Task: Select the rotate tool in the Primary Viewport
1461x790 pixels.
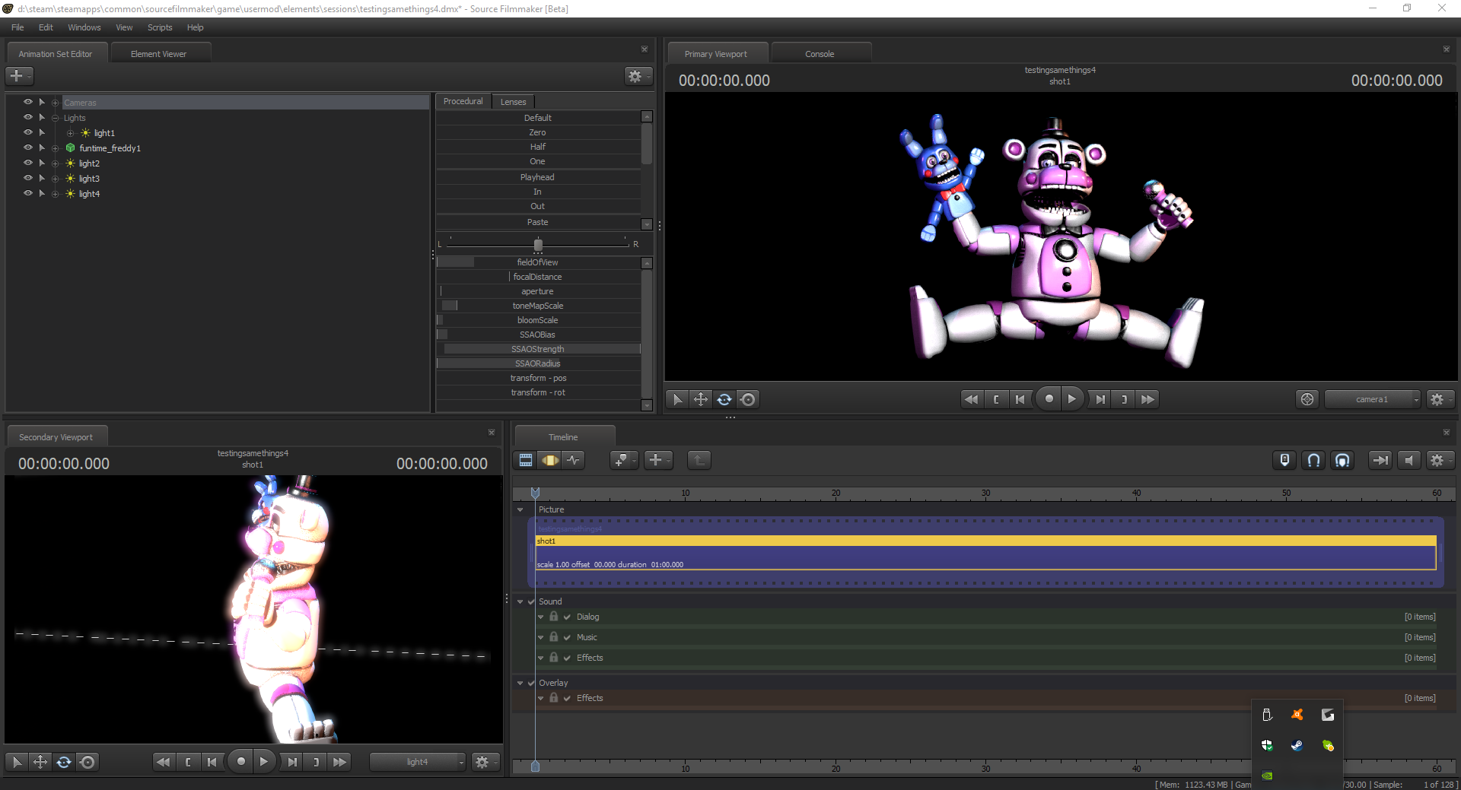Action: pyautogui.click(x=724, y=399)
